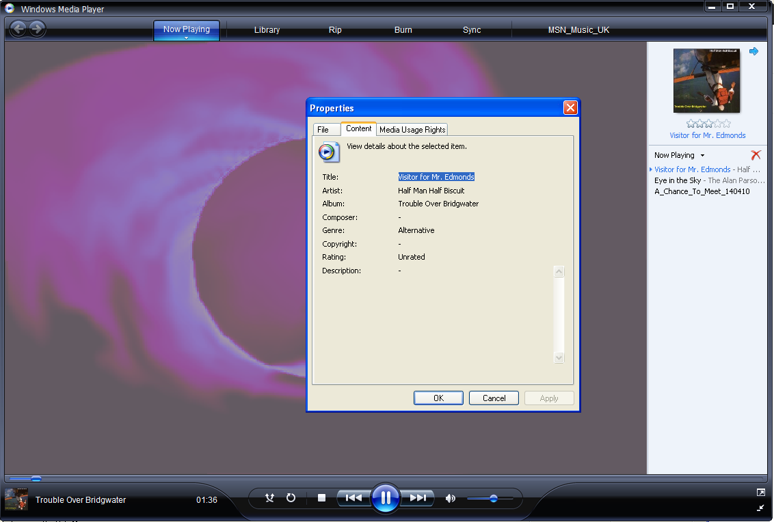
Task: Open the Burn tab
Action: point(403,29)
